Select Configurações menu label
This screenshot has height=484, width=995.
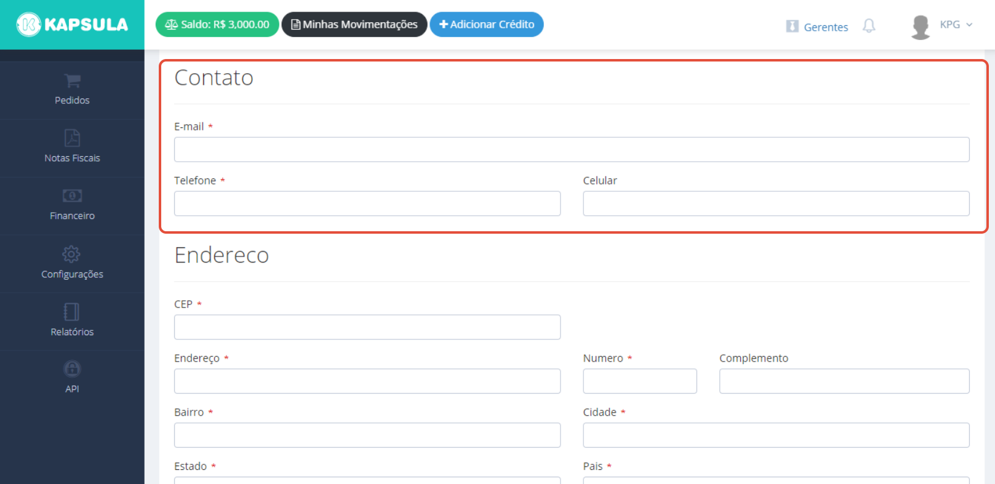coord(72,274)
